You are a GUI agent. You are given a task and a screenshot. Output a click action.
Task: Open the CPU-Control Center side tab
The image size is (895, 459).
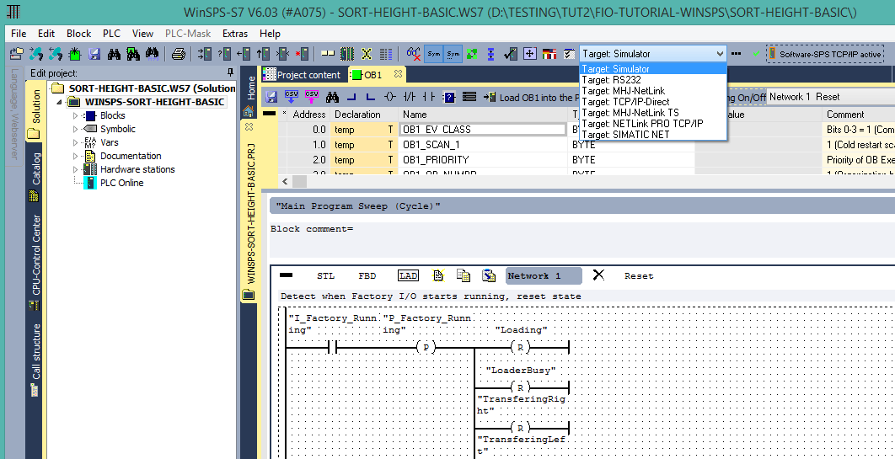(x=35, y=262)
